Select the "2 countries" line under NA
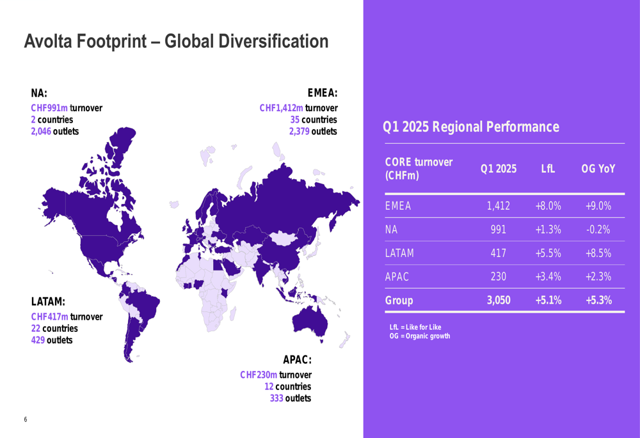The height and width of the screenshot is (438, 640). coord(52,120)
